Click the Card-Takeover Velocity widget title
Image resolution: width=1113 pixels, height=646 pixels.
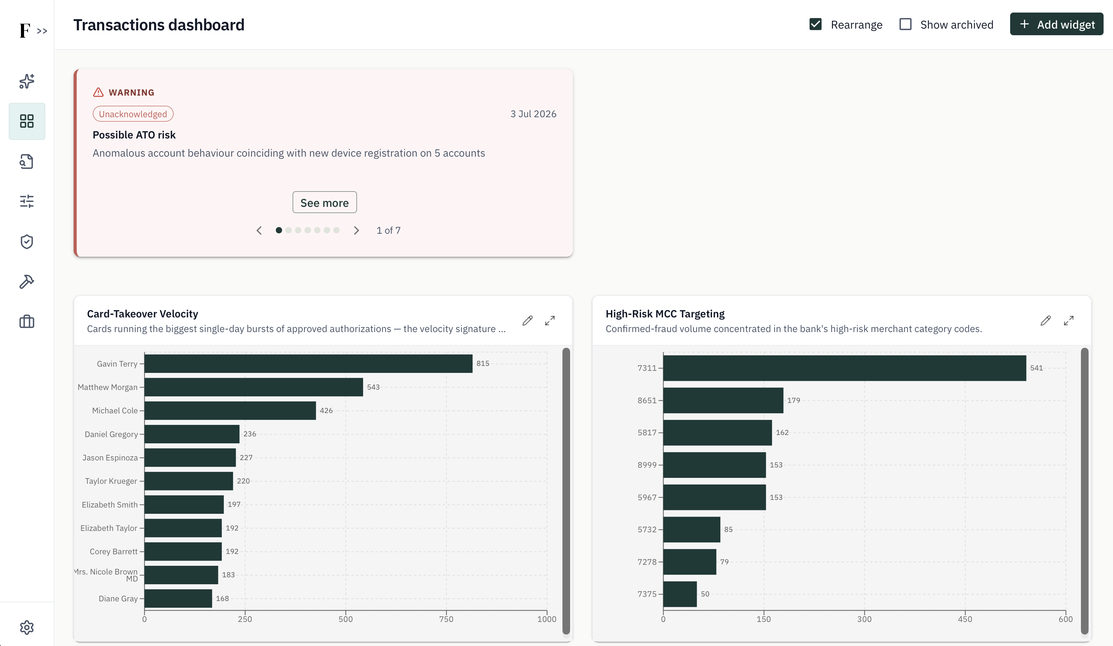pos(142,314)
